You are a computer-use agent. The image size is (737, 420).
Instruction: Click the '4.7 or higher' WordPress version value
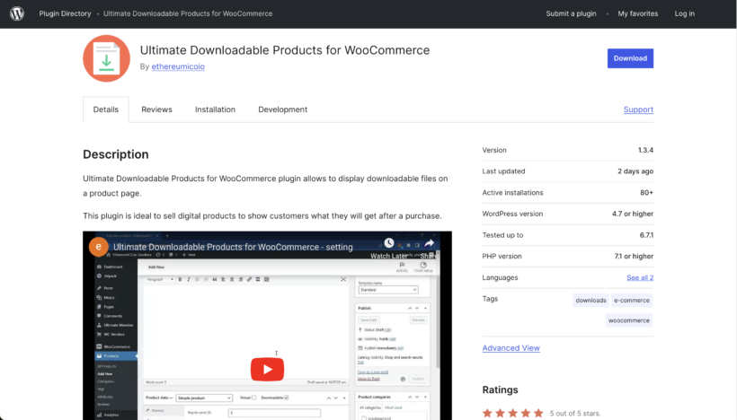pyautogui.click(x=633, y=214)
